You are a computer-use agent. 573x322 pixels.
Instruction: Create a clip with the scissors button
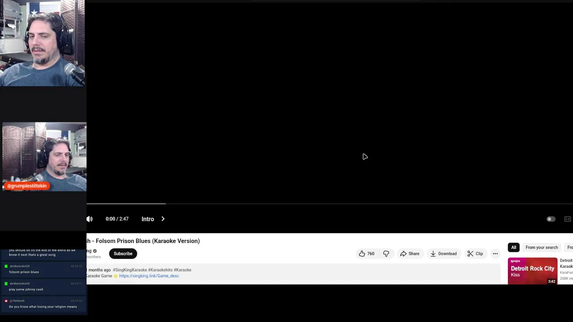click(x=475, y=254)
